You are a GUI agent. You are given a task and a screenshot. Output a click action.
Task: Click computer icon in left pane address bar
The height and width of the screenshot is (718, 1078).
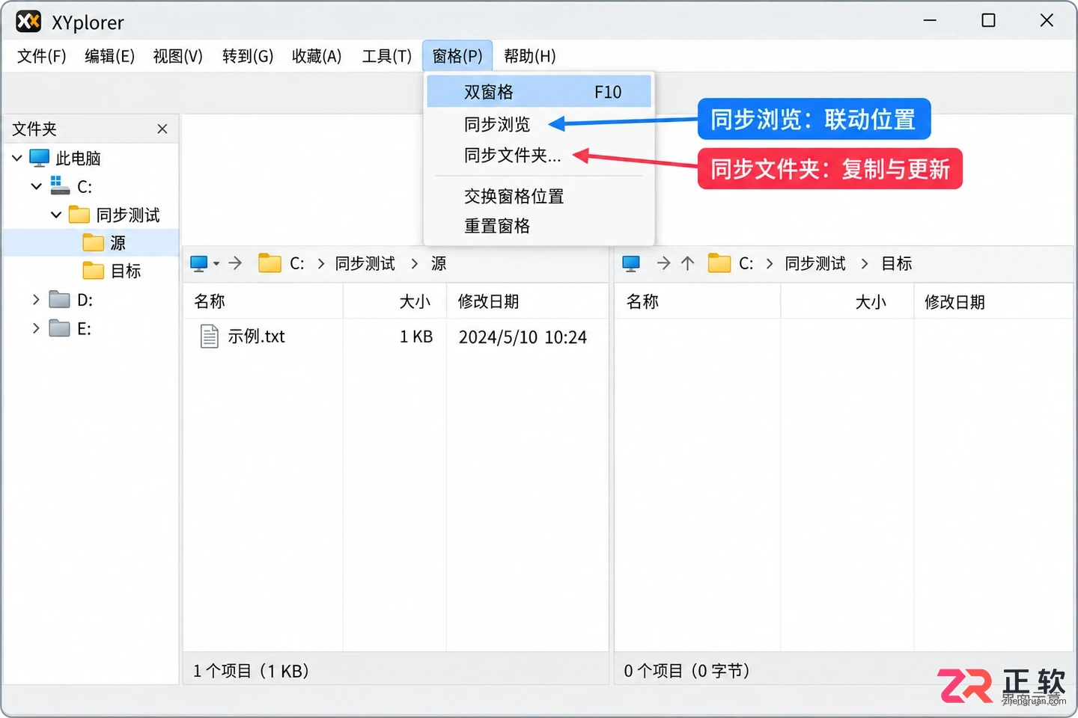(x=199, y=263)
